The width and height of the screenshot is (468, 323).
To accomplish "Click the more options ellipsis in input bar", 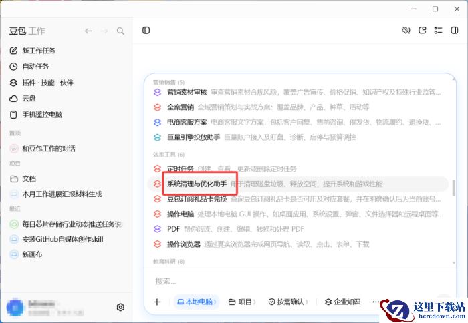I will [376, 302].
